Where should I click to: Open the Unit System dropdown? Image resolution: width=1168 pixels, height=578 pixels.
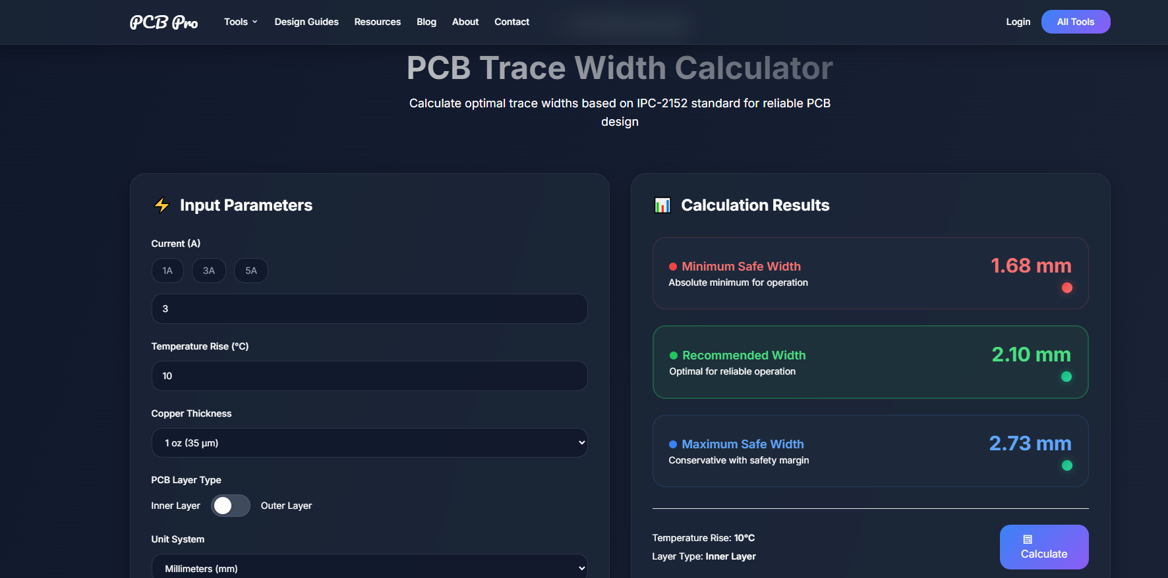(x=369, y=567)
